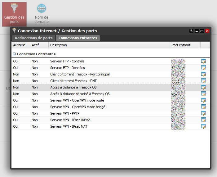The width and height of the screenshot is (217, 177).
Task: Sort by the Actif column header
Action: coord(39,45)
